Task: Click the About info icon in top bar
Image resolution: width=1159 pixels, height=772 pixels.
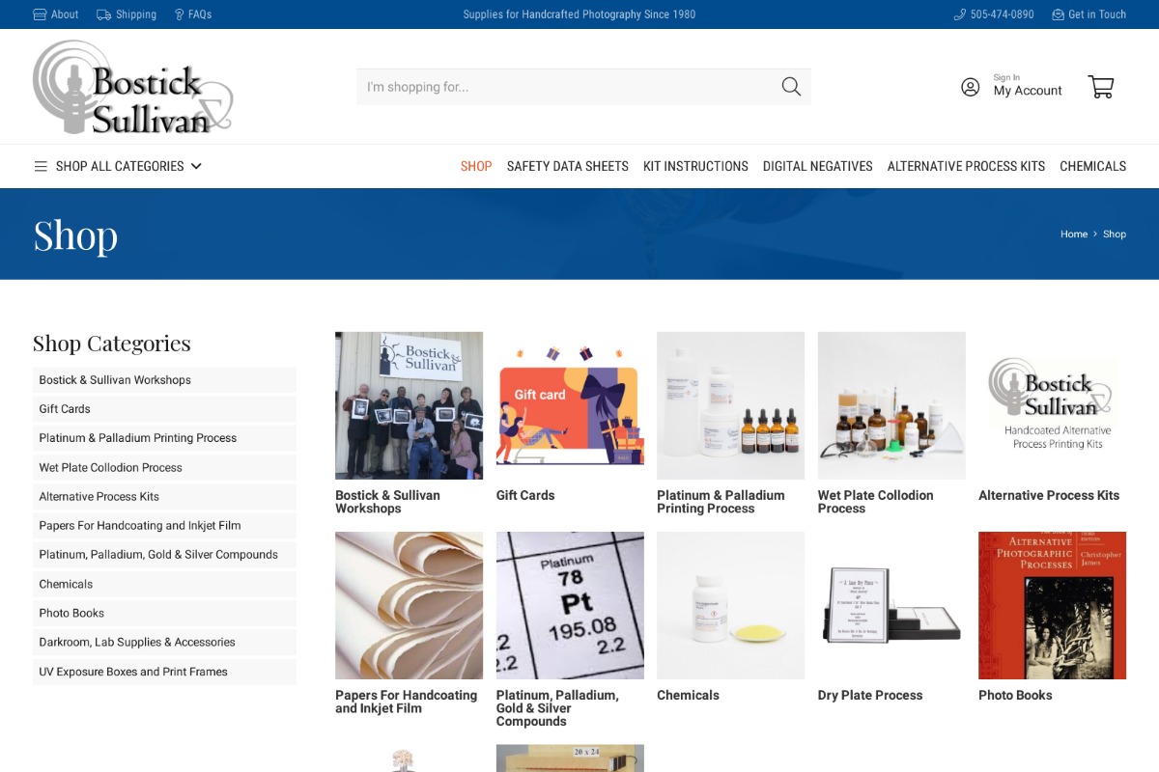Action: 40,14
